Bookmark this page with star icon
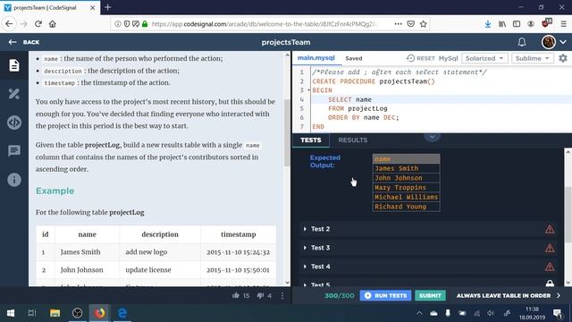This screenshot has width=572, height=322. coord(423,24)
